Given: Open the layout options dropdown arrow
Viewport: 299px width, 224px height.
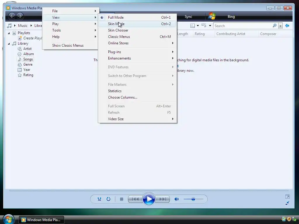Looking at the screenshot, I should pos(198,26).
